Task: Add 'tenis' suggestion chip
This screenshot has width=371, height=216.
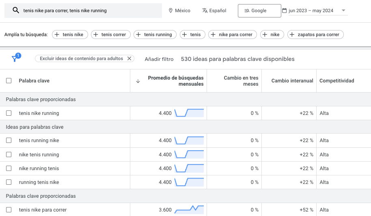Action: click(192, 35)
